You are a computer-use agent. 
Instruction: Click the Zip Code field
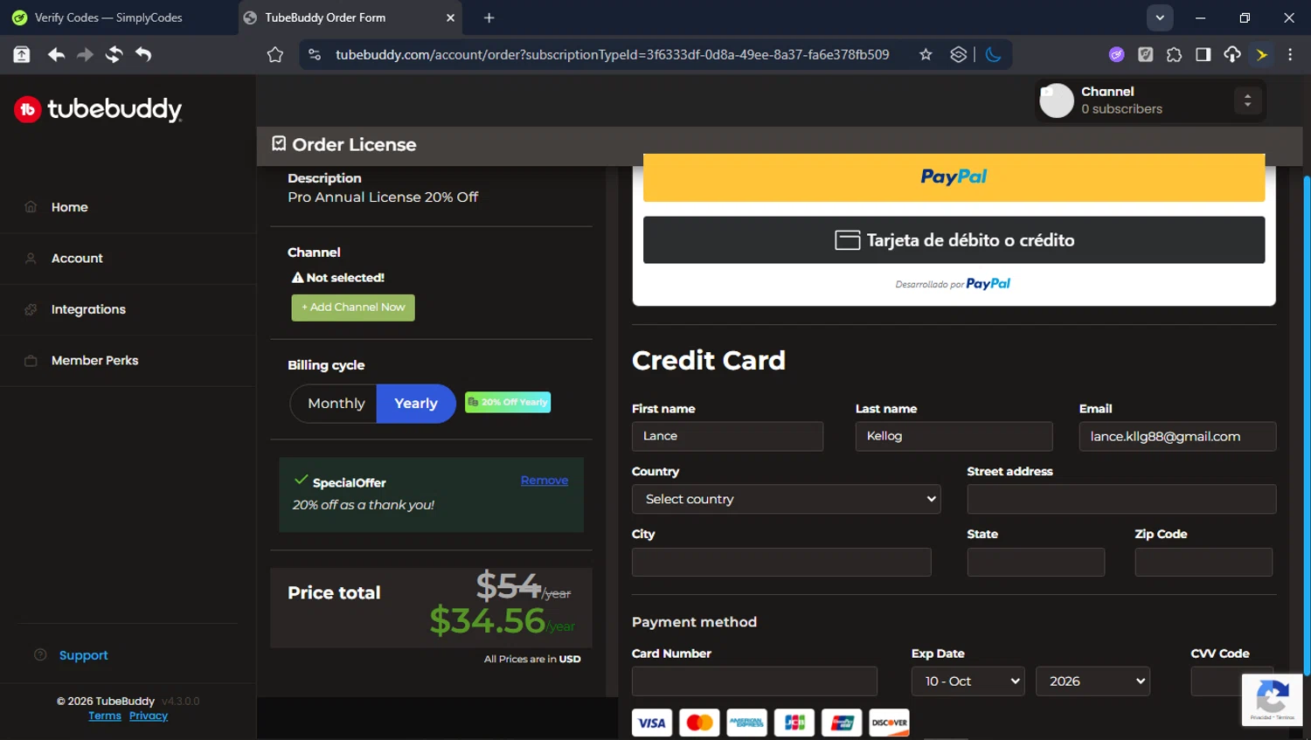coord(1203,562)
